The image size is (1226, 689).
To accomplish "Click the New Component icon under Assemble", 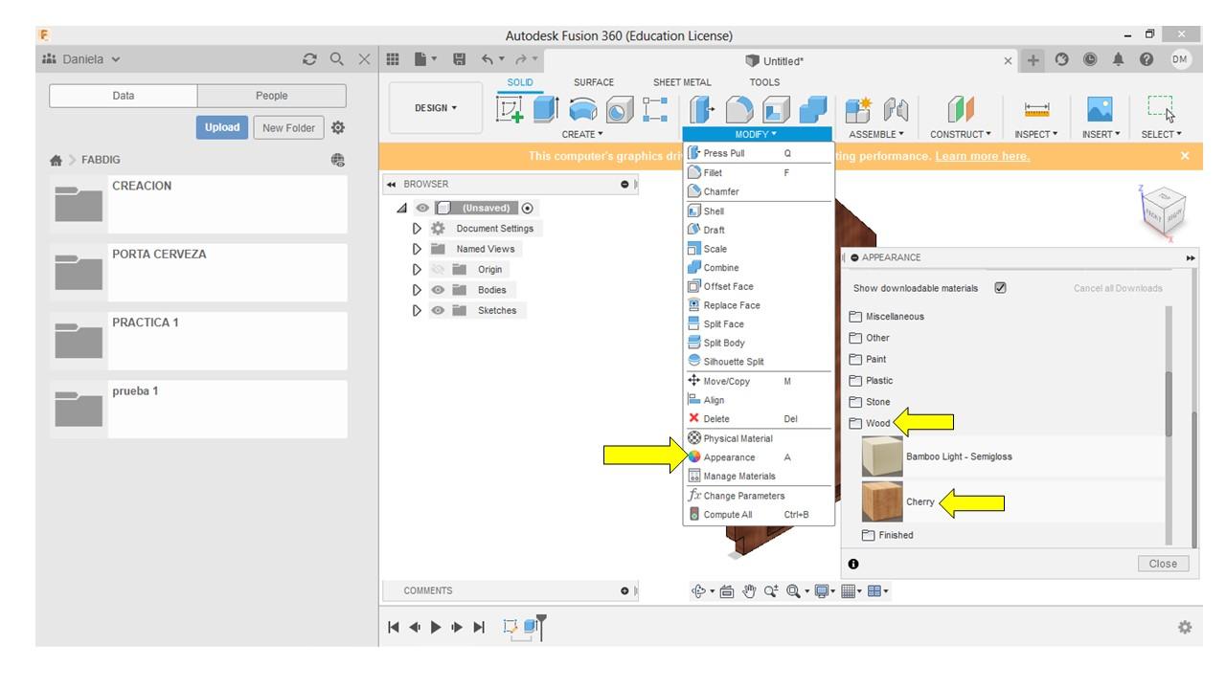I will 858,110.
